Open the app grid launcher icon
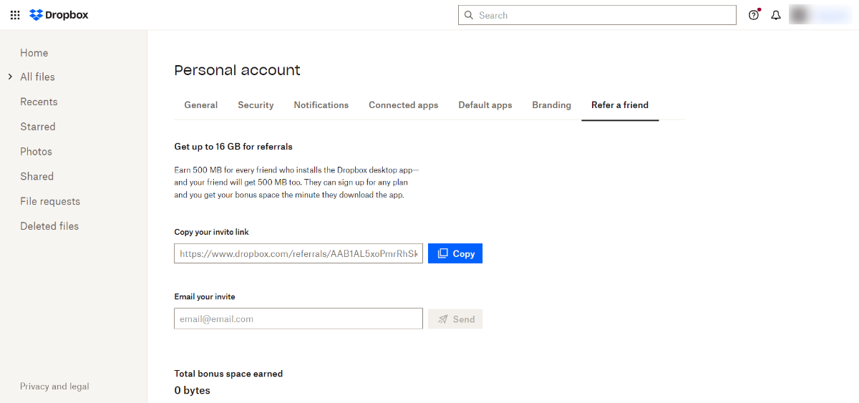The image size is (859, 403). click(15, 15)
